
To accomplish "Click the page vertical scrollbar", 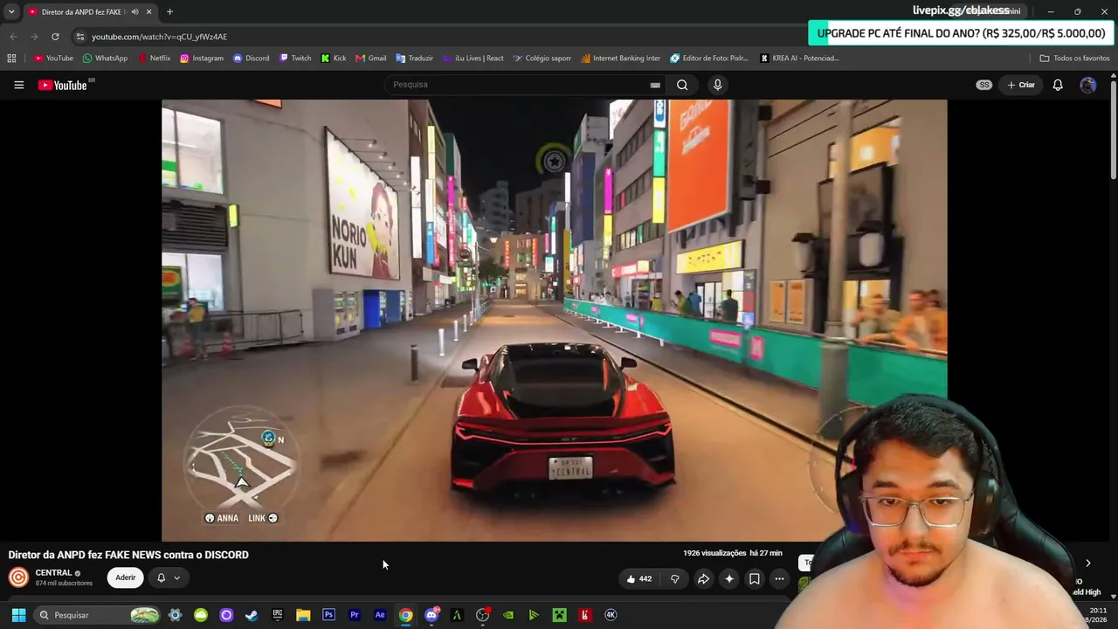I will coord(1114,131).
